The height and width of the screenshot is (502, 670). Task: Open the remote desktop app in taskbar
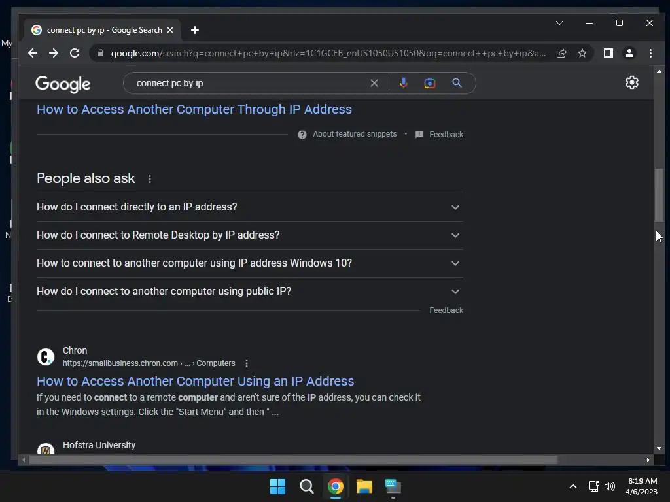coord(393,486)
